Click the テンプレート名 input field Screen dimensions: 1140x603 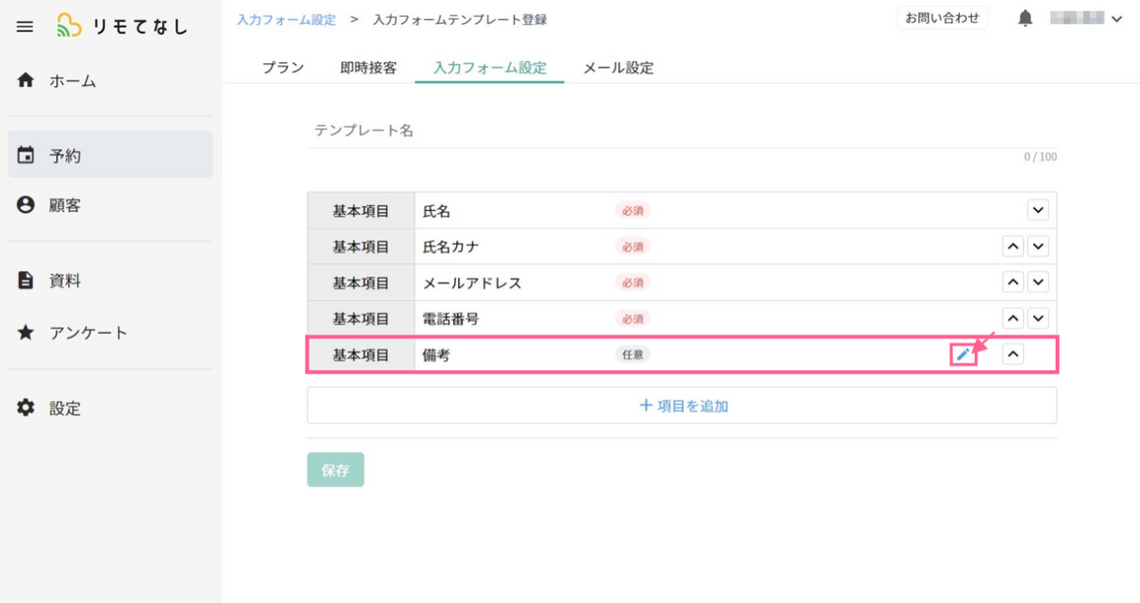tap(681, 131)
